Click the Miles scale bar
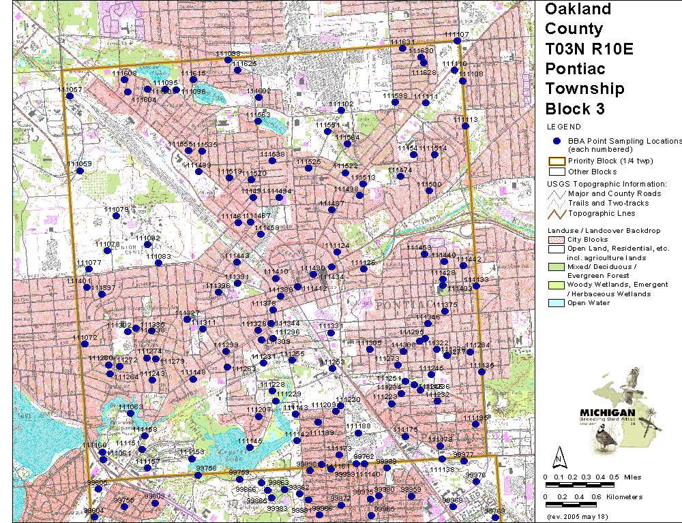The height and width of the screenshot is (523, 682). point(579,485)
